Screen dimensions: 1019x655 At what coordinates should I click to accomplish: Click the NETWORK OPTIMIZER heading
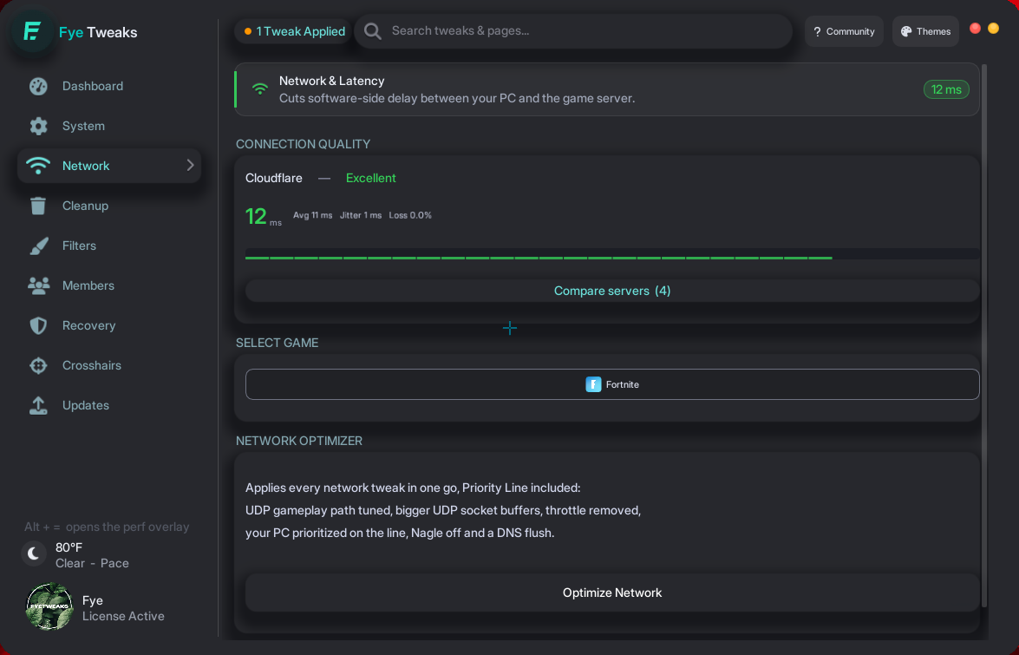click(x=299, y=441)
